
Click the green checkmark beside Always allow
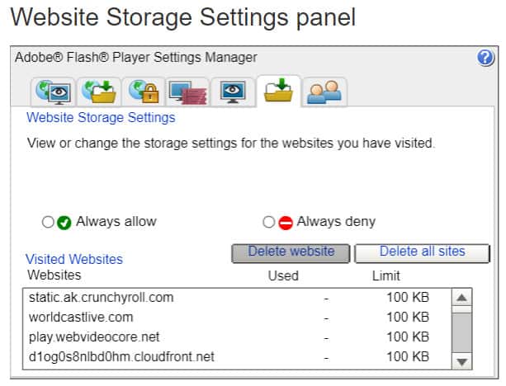pos(64,223)
